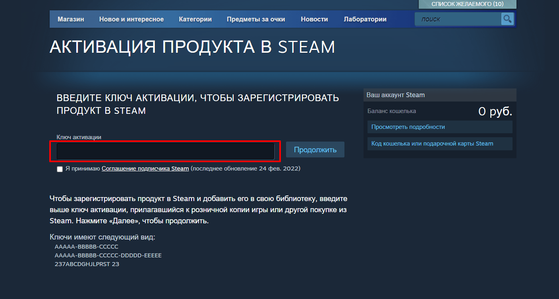Click the Ваш аккаунт Steam header
559x299 pixels.
[x=440, y=95]
